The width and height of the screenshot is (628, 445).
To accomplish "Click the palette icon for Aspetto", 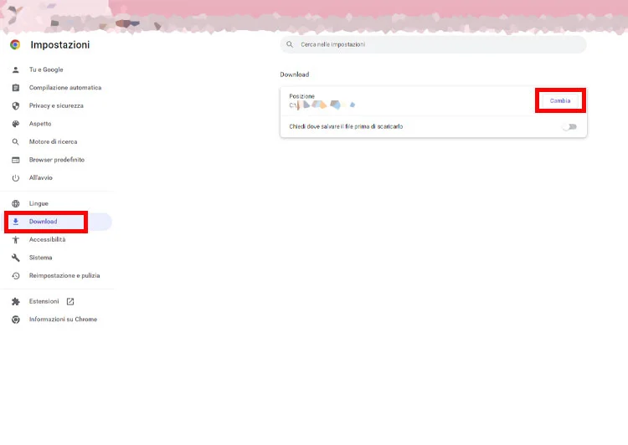I will pos(16,124).
